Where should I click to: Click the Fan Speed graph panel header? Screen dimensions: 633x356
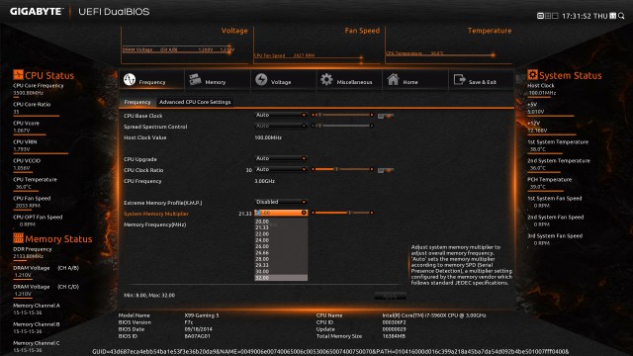[362, 31]
